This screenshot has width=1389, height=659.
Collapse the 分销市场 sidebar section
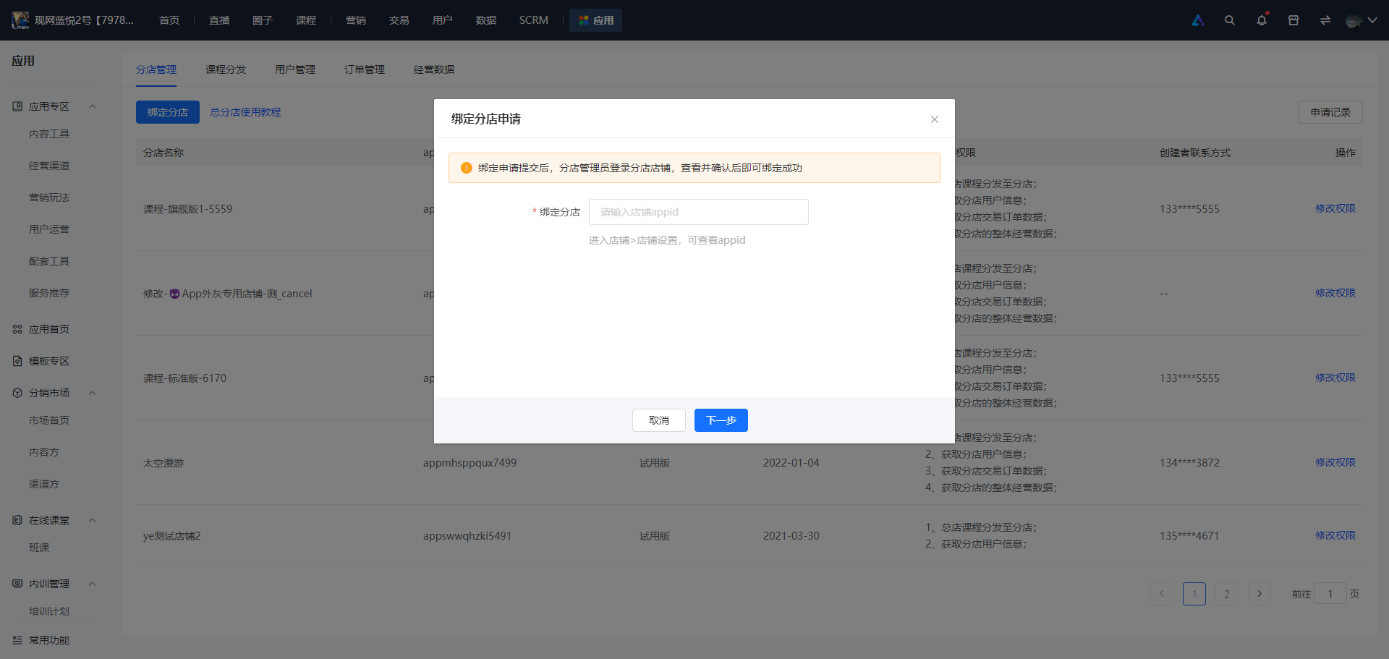tap(93, 393)
